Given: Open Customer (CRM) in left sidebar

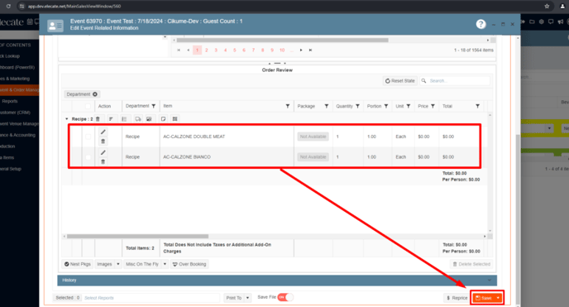Looking at the screenshot, I should [15, 113].
